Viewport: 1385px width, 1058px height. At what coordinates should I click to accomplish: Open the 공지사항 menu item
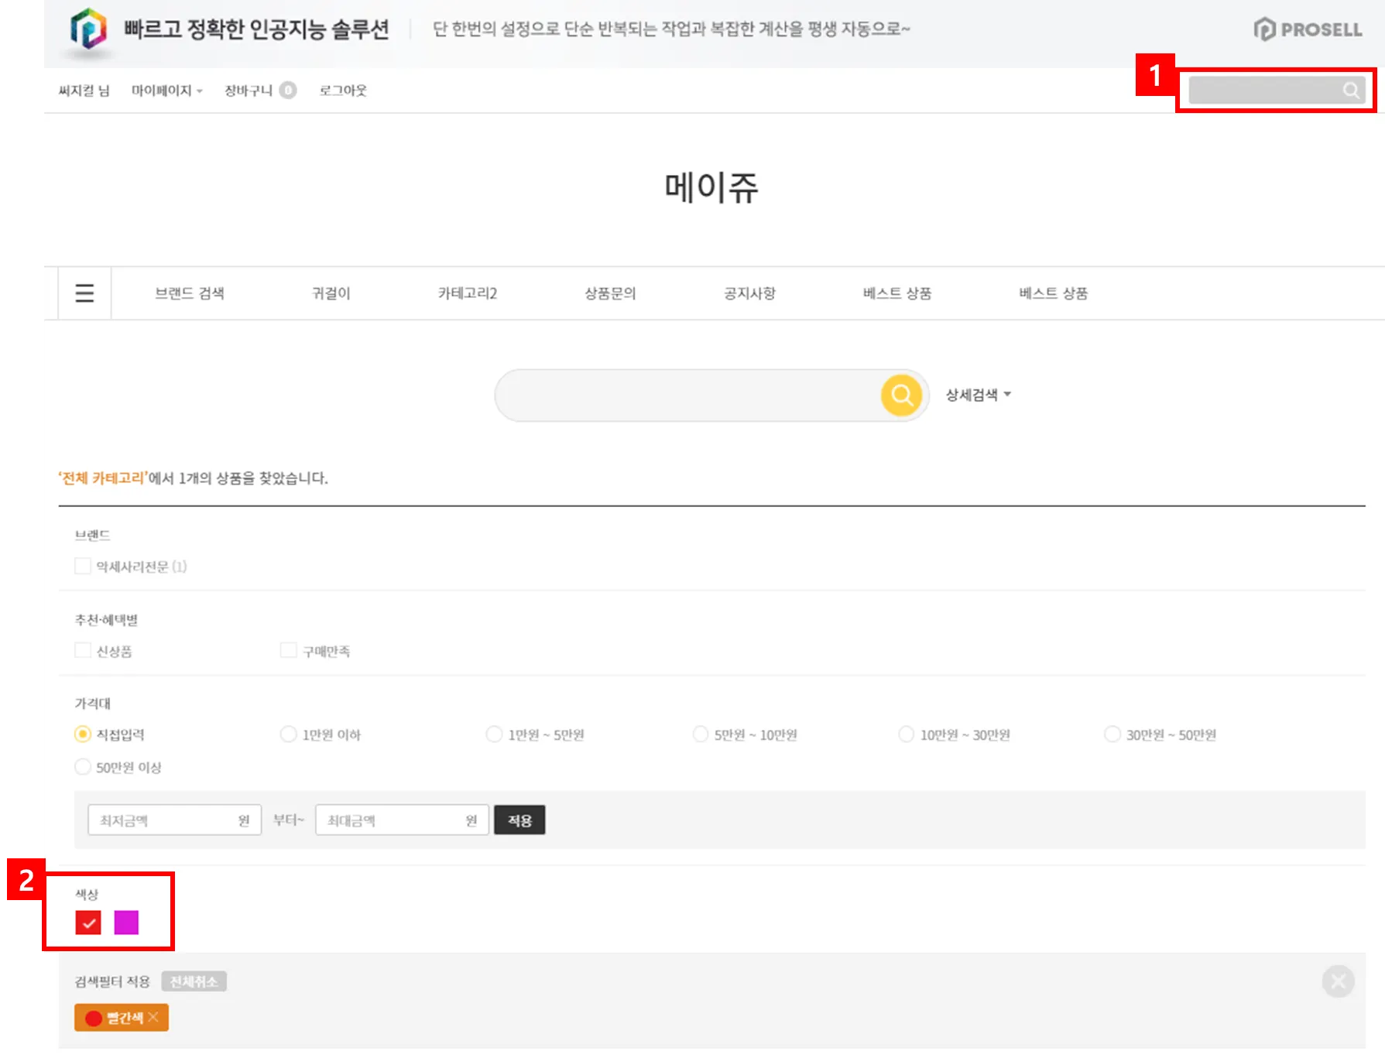click(749, 293)
